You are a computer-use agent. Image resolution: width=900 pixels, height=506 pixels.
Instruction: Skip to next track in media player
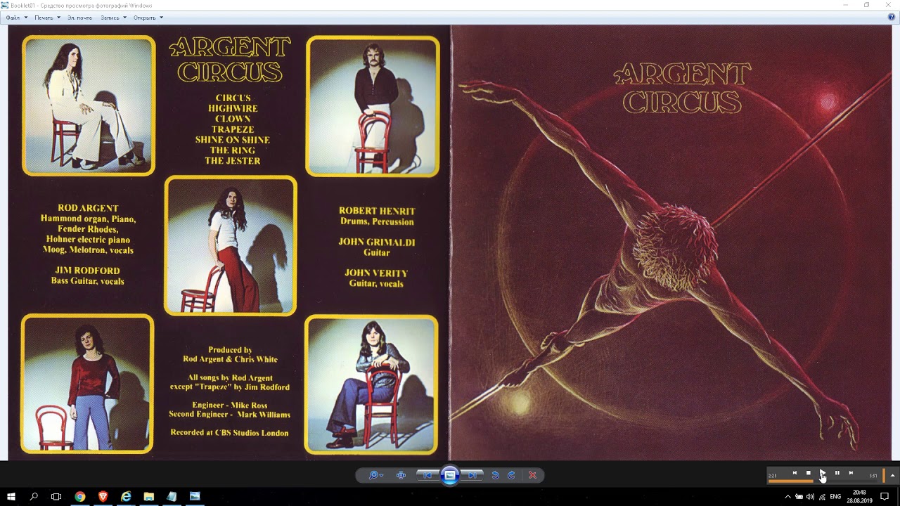[851, 473]
